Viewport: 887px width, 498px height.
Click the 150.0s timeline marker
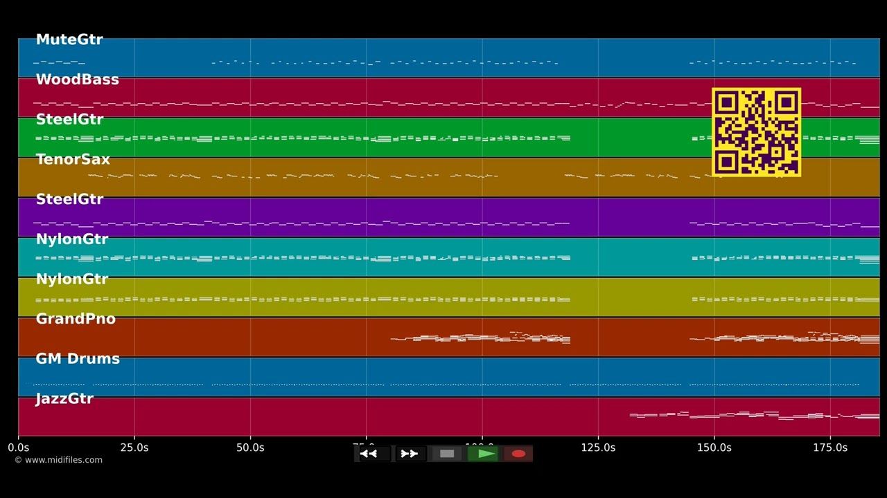(714, 448)
